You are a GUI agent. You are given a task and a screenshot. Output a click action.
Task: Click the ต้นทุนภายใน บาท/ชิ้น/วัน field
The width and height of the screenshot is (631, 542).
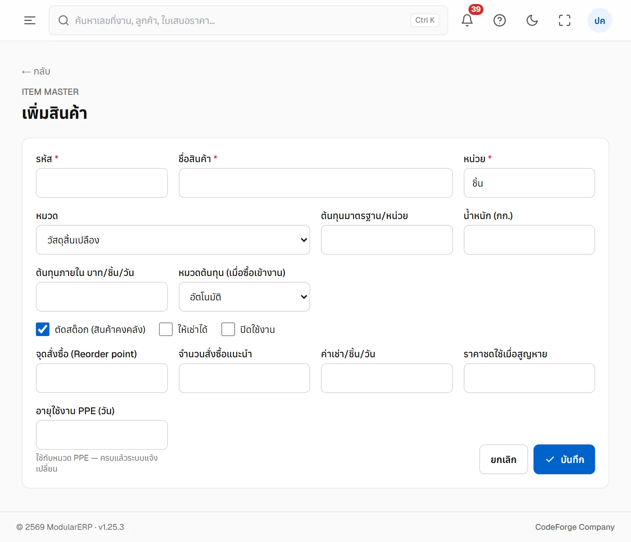point(102,297)
